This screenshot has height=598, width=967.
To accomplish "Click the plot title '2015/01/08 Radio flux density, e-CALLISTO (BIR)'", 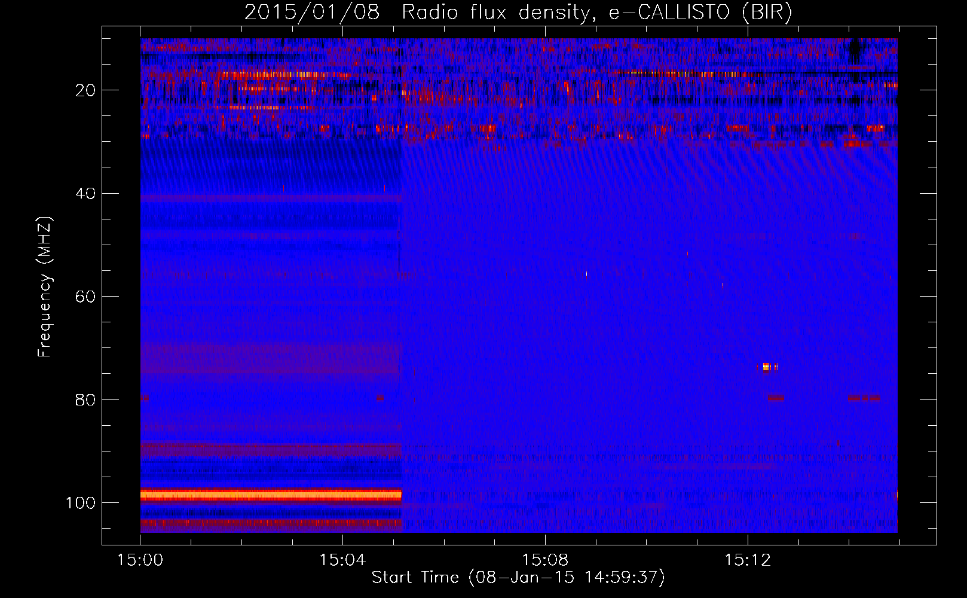I will [518, 13].
